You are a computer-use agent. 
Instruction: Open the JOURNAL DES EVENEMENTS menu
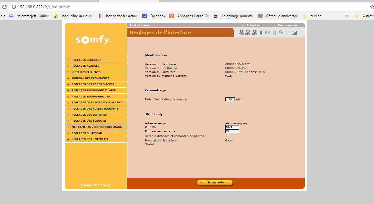pos(96,78)
